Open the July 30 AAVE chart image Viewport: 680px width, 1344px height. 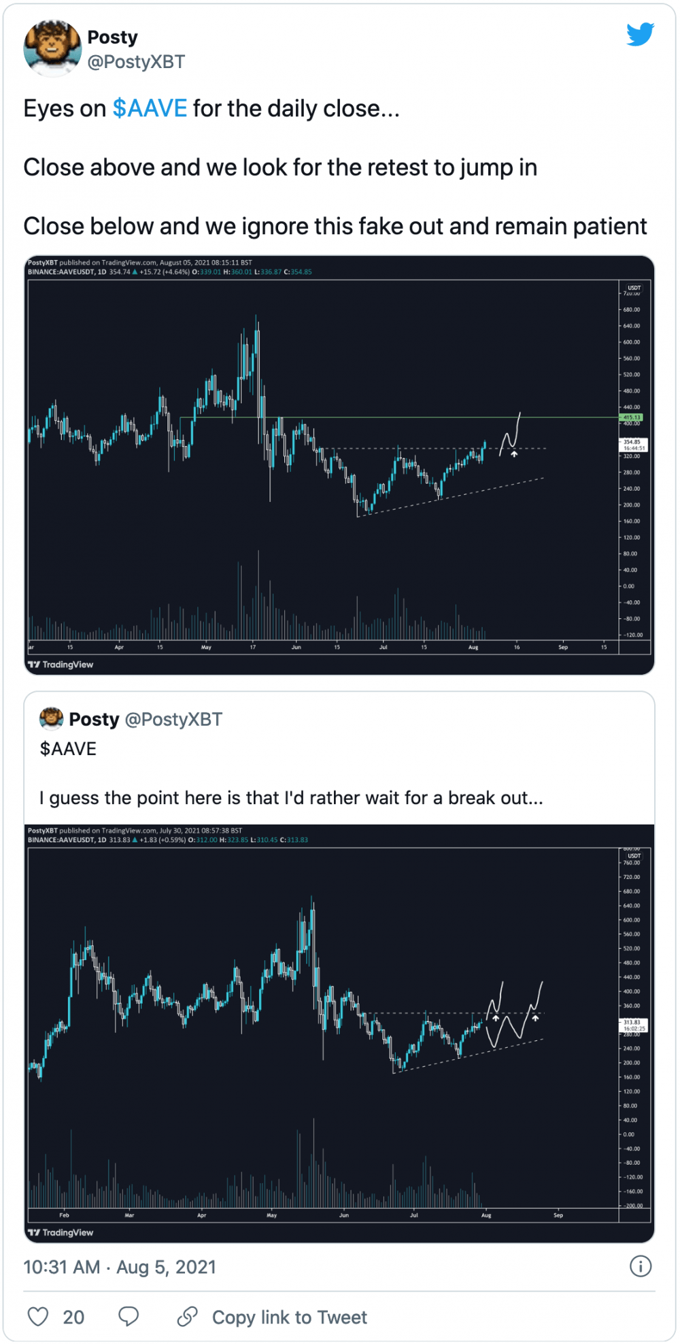(339, 1033)
